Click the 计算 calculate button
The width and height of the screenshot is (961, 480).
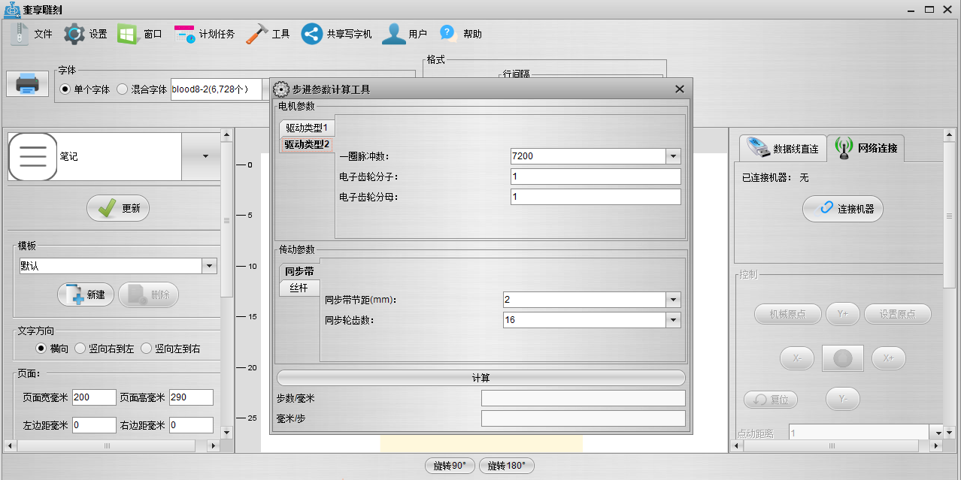click(x=480, y=378)
